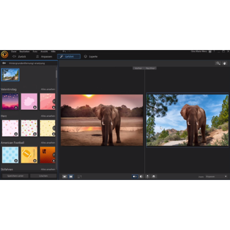Viewport: 230px width, 230px height.
Task: Open the Datei menu
Action: 14,52
